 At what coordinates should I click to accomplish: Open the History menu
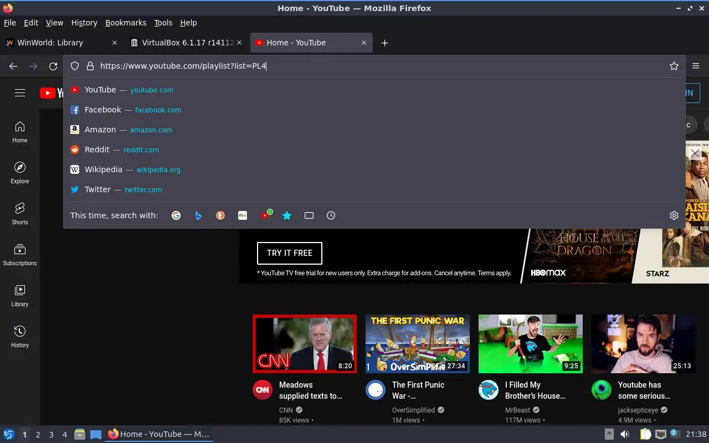tap(84, 23)
